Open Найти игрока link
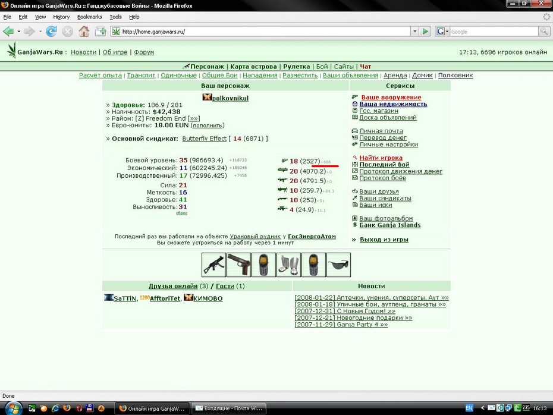Screen dimensions: 553x415 (x=381, y=158)
